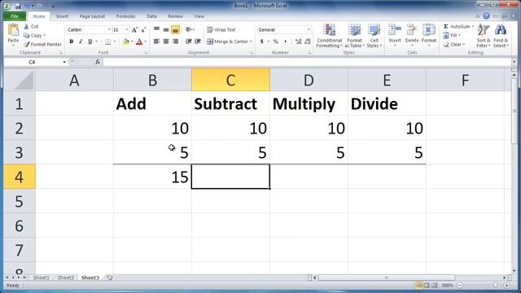
Task: Switch to the Page Layout ribbon tab
Action: coord(92,16)
